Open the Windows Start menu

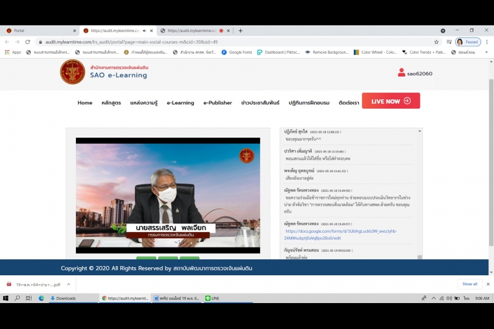6,298
